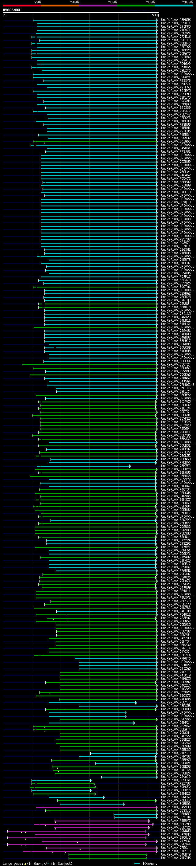
Task: Pick hit label UniRef100_A0EEE7
Action: click(x=175, y=801)
